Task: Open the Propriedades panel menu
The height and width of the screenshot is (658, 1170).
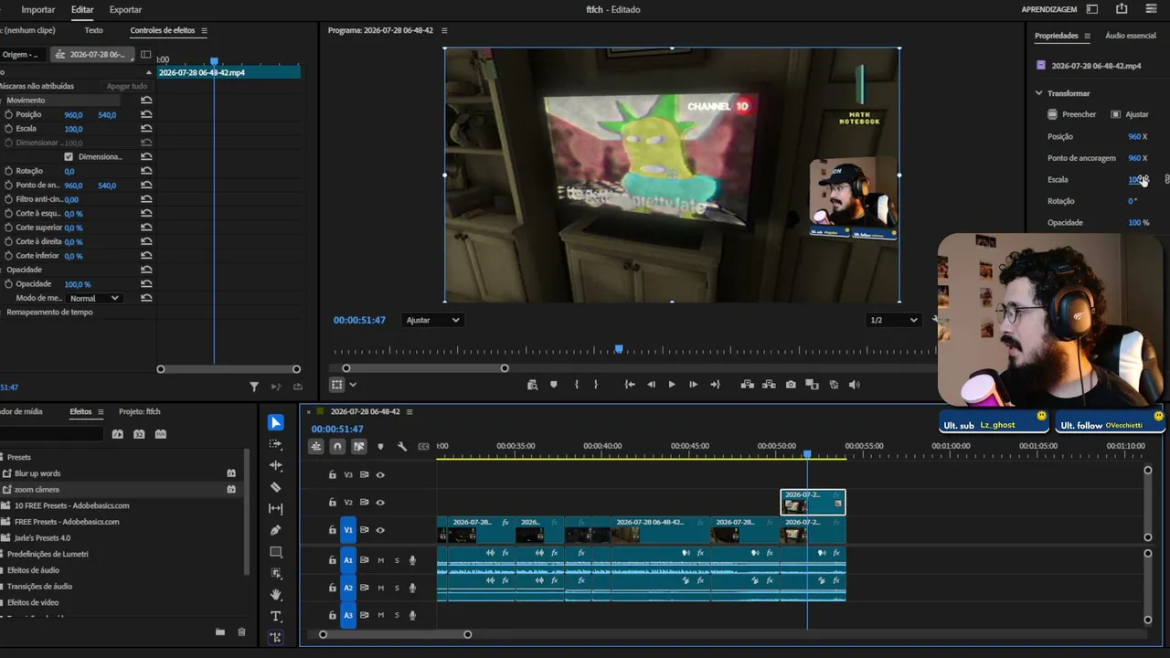Action: [1087, 36]
